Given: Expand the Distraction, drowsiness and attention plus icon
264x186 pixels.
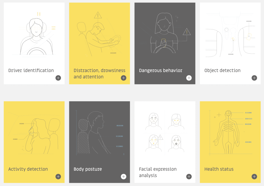Looking at the screenshot, I should [123, 78].
